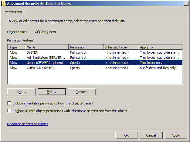Switch to the Permissions tab

coord(13,12)
